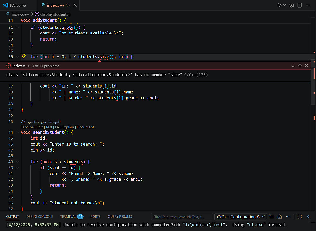Screen dimensions: 316x231
Task: Clear the output with the clear icon
Action: [271, 217]
